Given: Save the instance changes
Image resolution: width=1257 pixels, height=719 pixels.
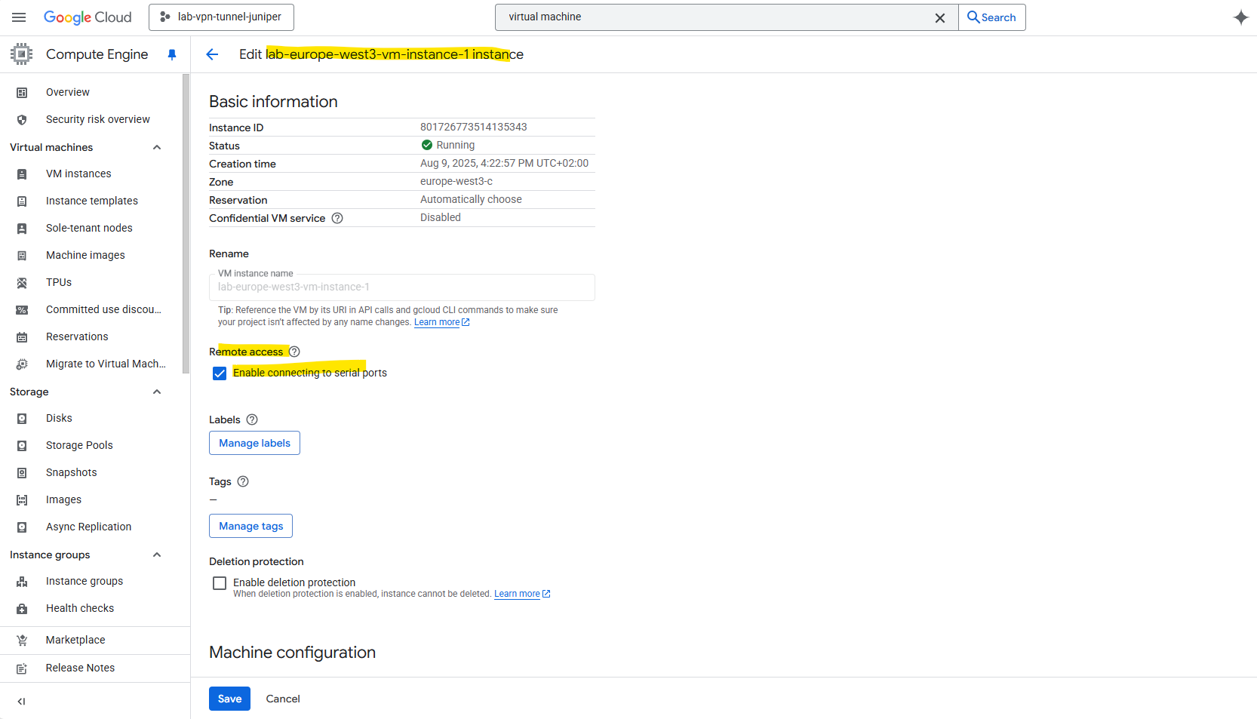Looking at the screenshot, I should click(229, 699).
